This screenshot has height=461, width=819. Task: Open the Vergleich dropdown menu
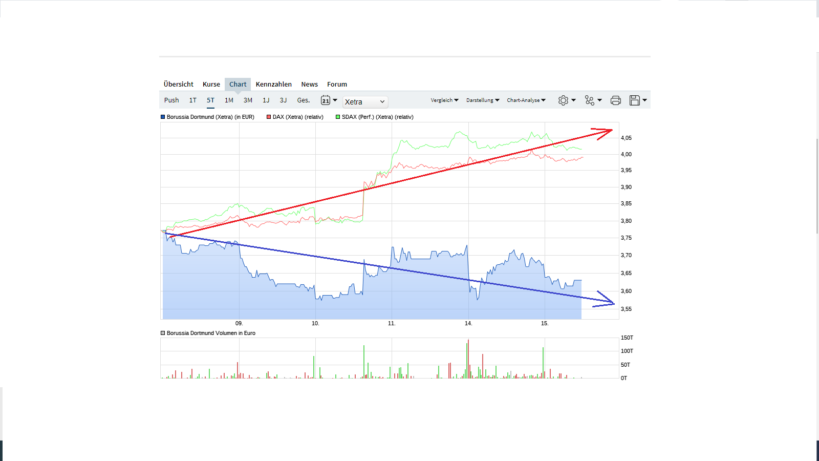pyautogui.click(x=445, y=100)
